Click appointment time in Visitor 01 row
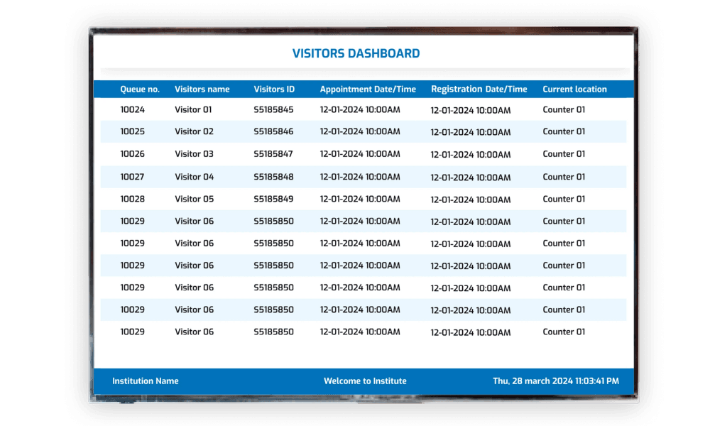 tap(360, 109)
